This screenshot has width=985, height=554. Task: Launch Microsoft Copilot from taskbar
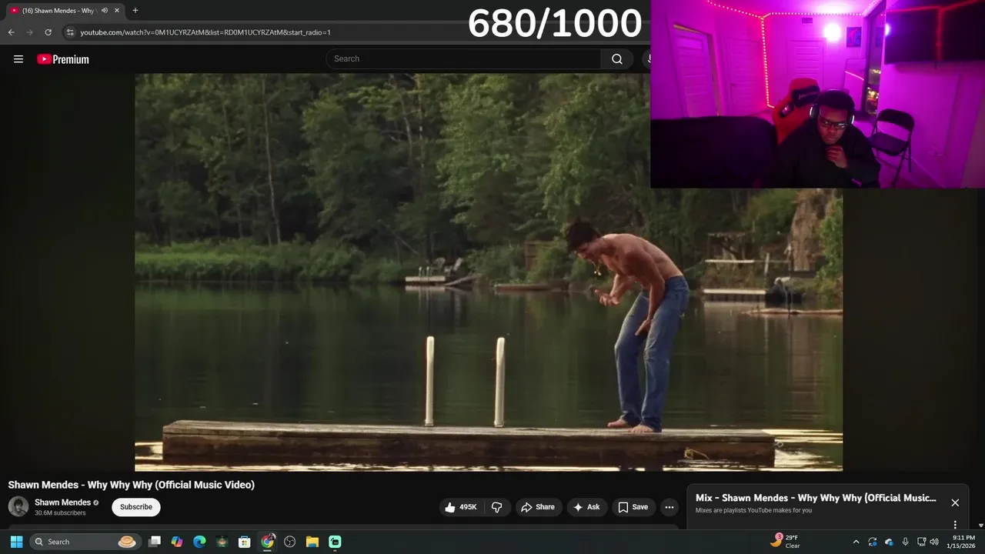click(x=177, y=542)
